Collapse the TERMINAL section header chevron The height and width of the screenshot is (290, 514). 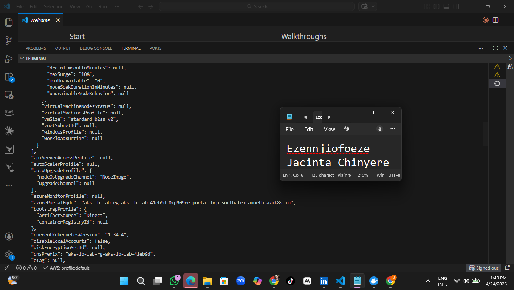tap(22, 59)
